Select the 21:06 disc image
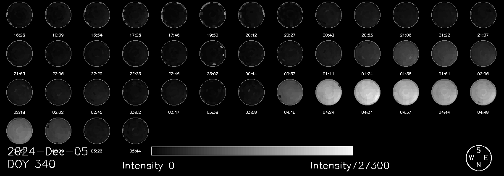This screenshot has width=504, height=176. click(x=406, y=15)
